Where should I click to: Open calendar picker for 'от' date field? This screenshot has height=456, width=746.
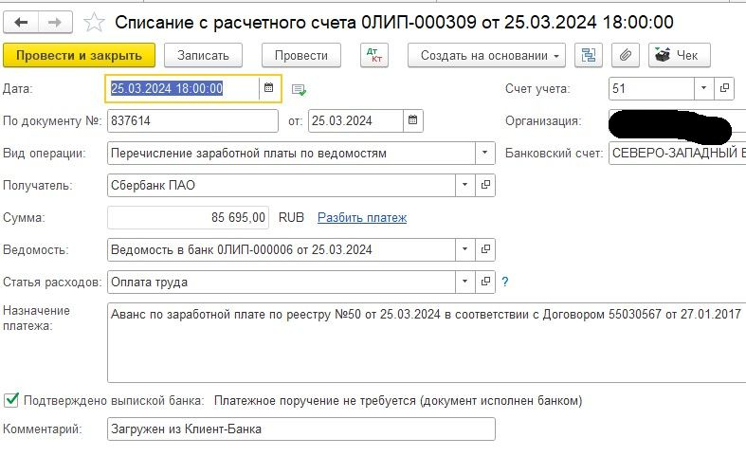413,120
